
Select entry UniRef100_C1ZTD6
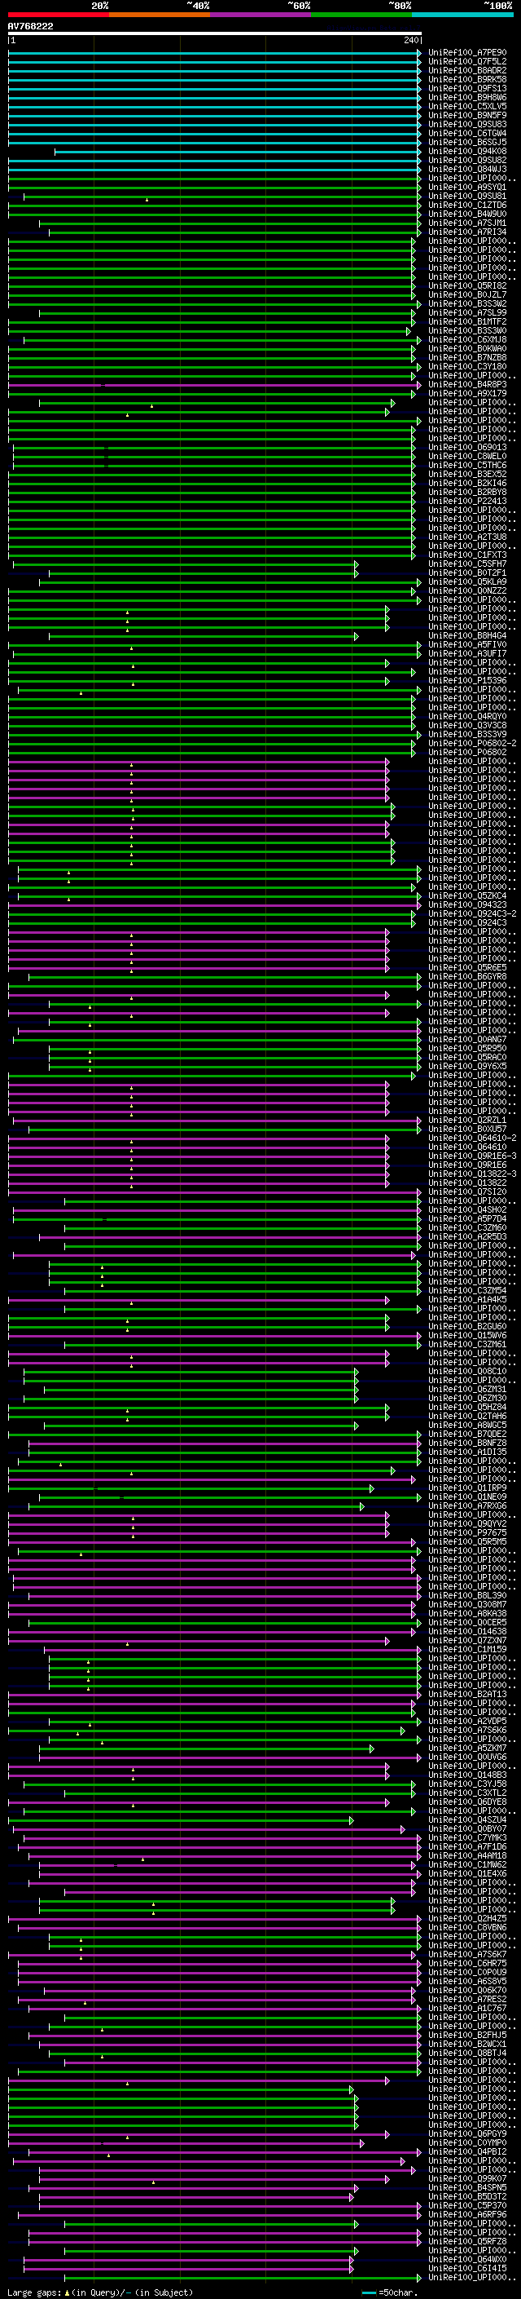[x=467, y=206]
